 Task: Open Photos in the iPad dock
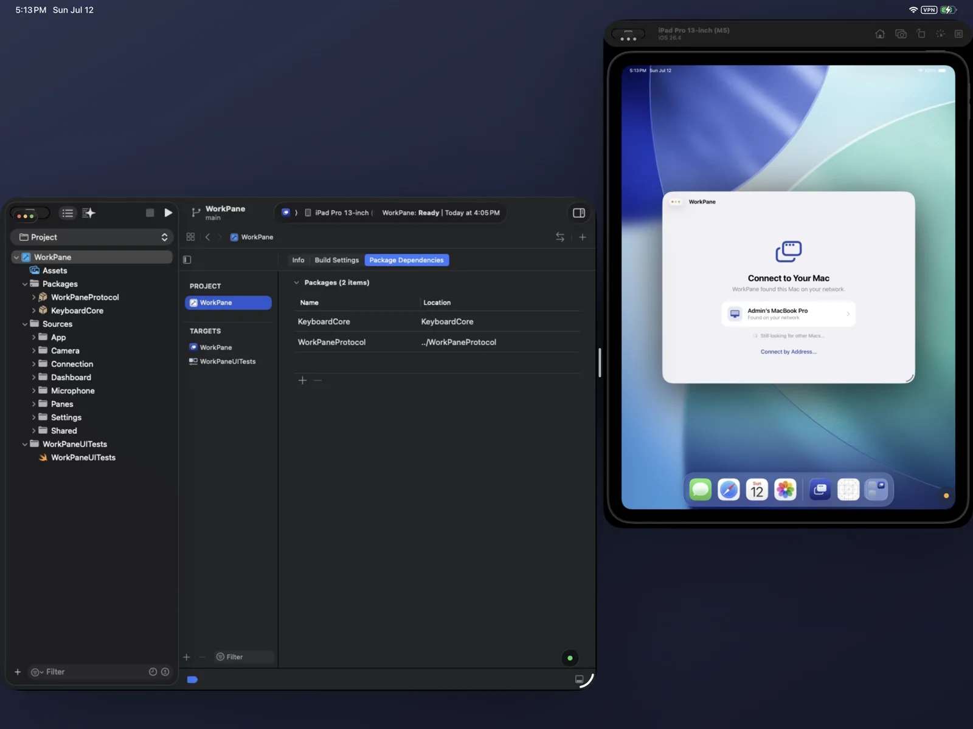[x=785, y=490]
